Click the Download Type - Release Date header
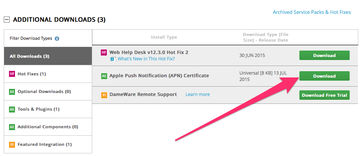The image size is (362, 156). click(x=265, y=37)
